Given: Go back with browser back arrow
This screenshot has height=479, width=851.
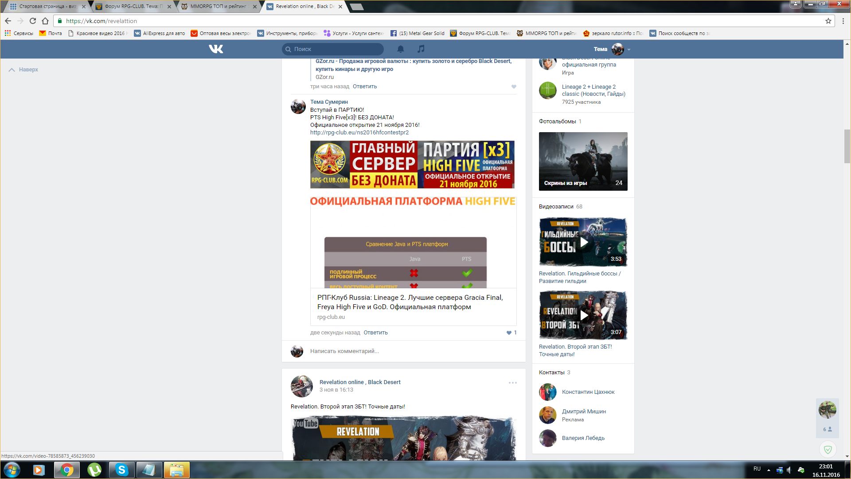Looking at the screenshot, I should 8,21.
